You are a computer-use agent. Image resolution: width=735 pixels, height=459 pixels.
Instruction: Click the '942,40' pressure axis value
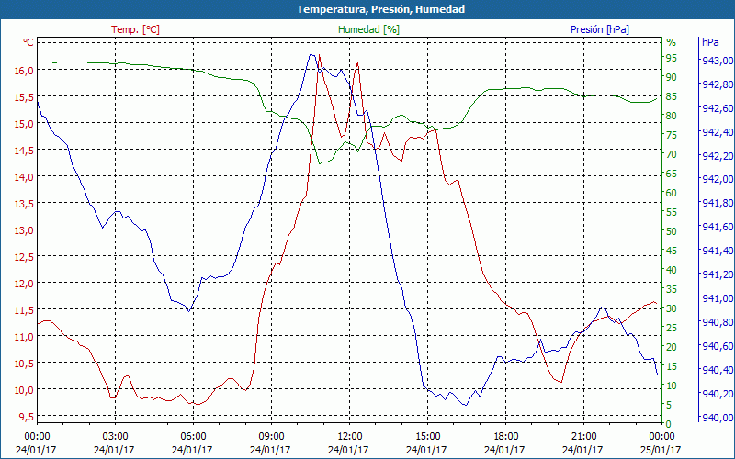click(x=718, y=132)
